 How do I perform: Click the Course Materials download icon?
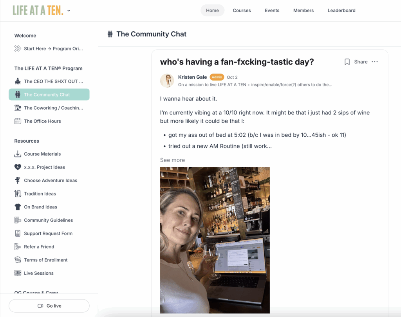[x=18, y=154]
